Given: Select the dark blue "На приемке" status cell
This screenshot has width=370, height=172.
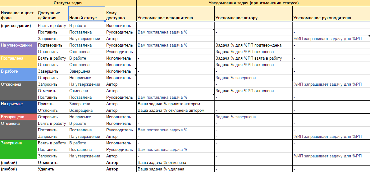Looking at the screenshot, I should [x=18, y=107].
